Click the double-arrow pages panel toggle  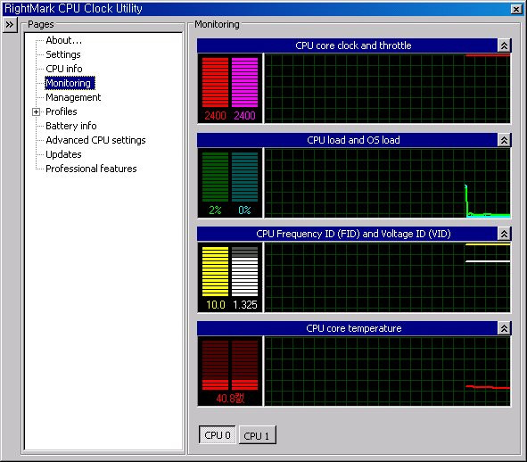[10, 25]
